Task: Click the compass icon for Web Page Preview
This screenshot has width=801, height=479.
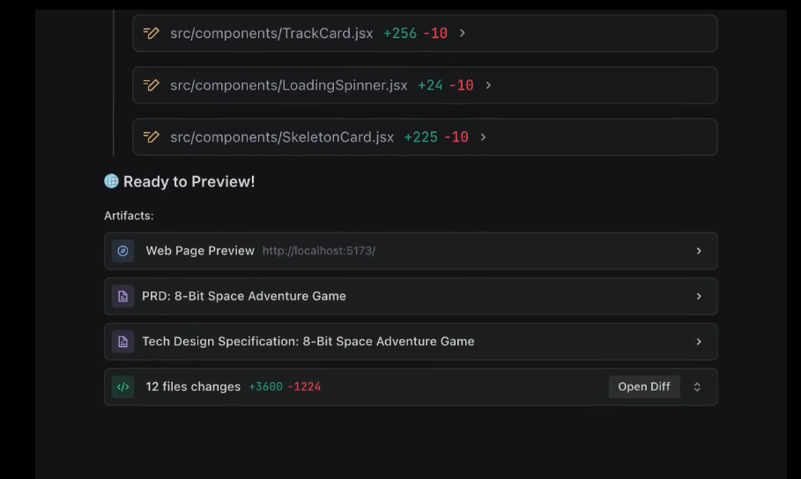Action: click(122, 251)
